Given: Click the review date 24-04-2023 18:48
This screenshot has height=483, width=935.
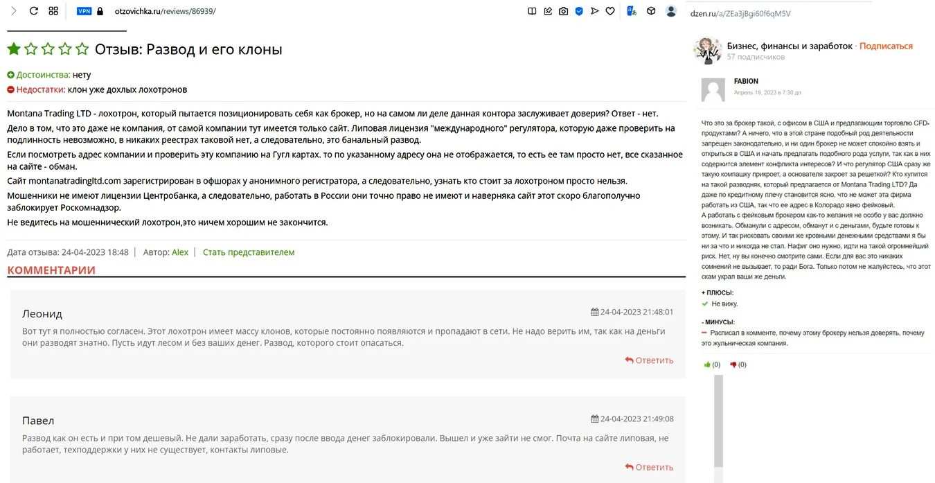Looking at the screenshot, I should click(95, 252).
